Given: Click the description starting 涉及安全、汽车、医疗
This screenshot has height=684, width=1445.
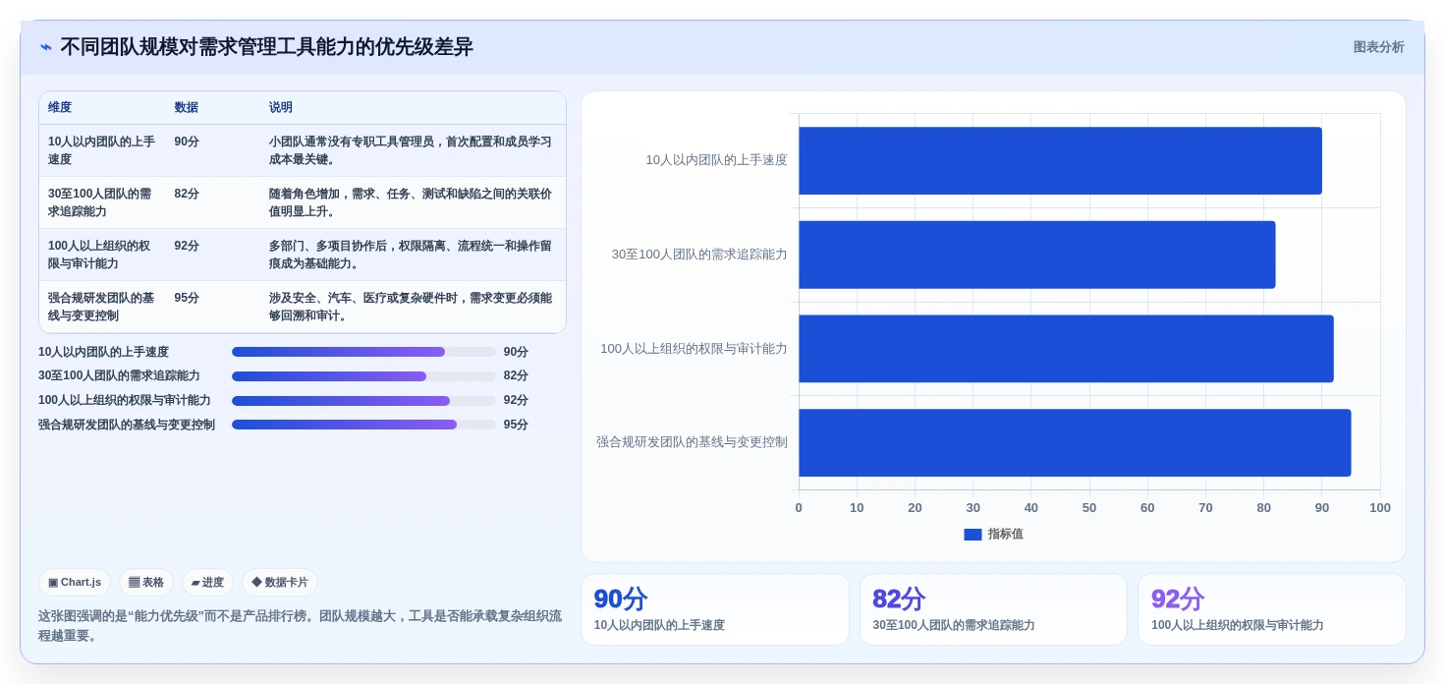Looking at the screenshot, I should [411, 307].
